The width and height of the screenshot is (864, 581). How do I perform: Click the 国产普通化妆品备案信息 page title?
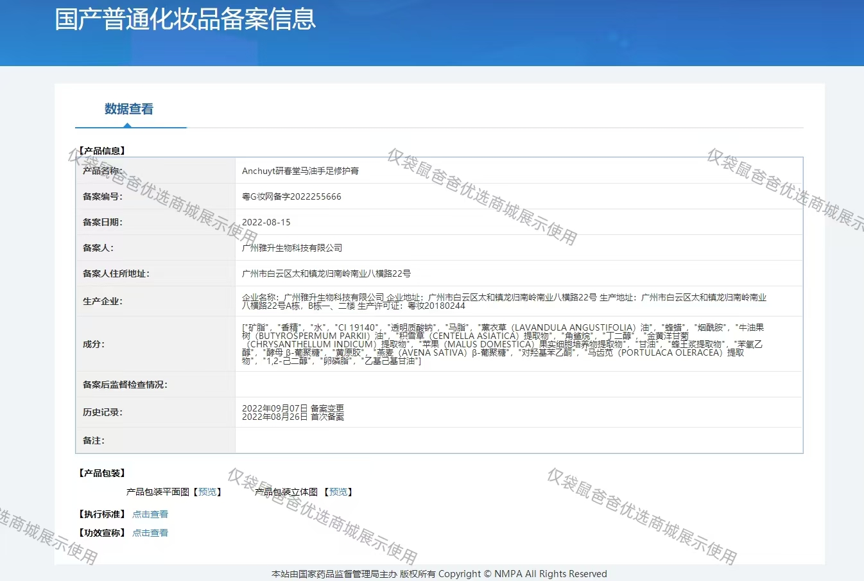185,19
